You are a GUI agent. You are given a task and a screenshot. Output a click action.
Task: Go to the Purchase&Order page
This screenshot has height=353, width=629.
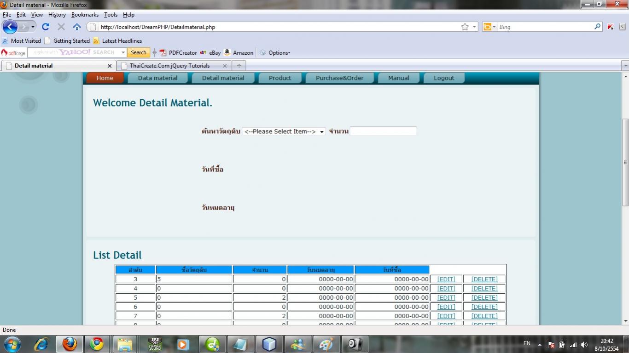pyautogui.click(x=340, y=78)
